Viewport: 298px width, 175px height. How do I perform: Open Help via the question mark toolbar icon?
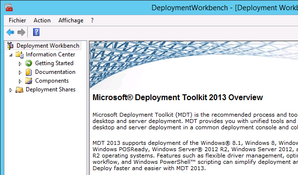[x=37, y=32]
